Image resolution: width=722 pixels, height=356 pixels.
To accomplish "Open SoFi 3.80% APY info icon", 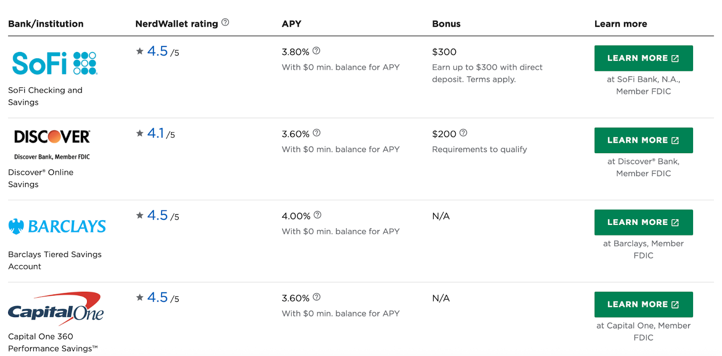I will click(316, 51).
